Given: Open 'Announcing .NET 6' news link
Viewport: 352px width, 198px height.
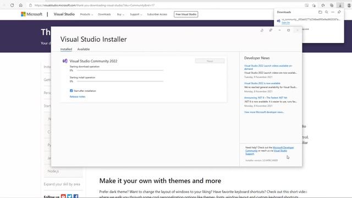Looking at the screenshot, I should [266, 98].
